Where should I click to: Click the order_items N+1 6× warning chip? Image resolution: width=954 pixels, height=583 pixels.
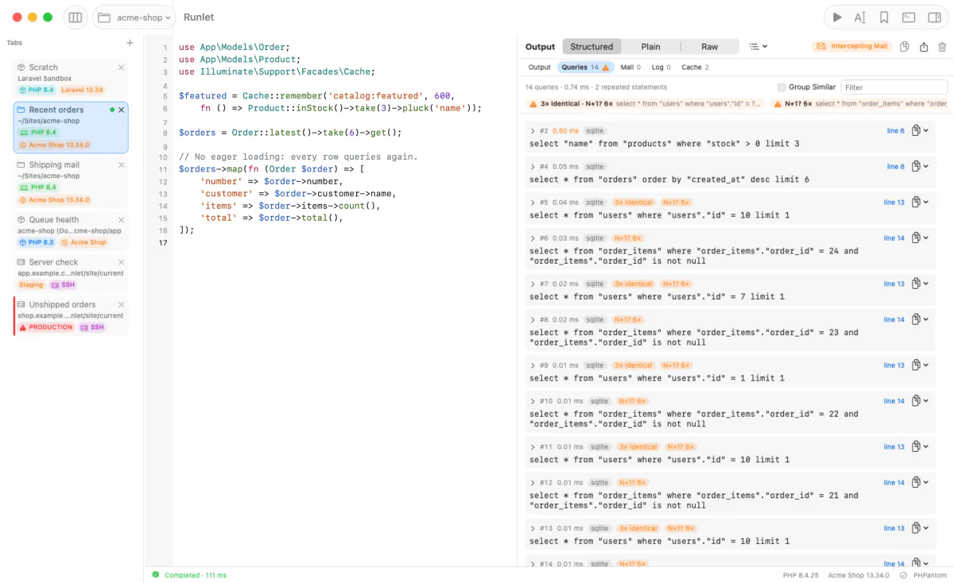(860, 104)
